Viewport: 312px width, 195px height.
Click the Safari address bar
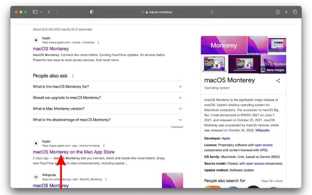156,12
